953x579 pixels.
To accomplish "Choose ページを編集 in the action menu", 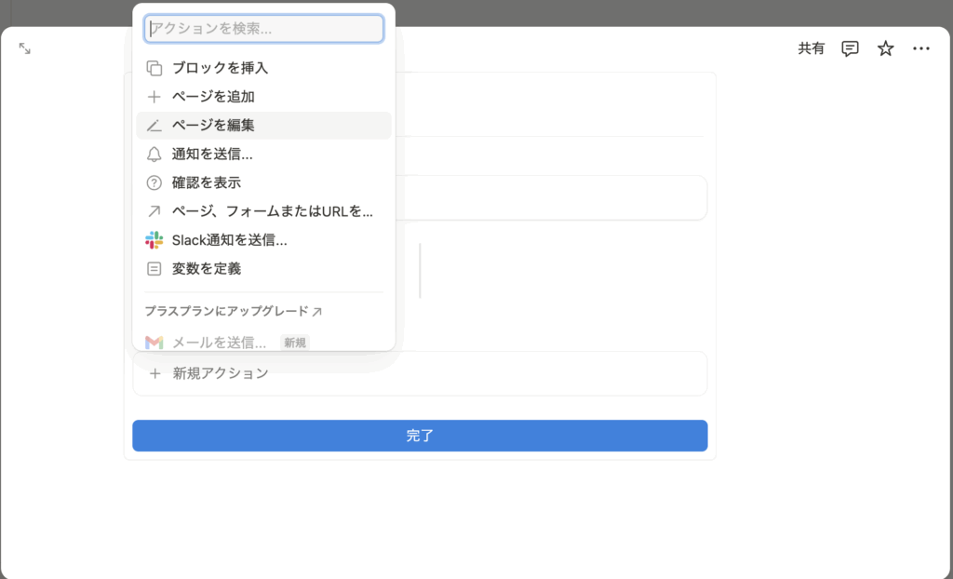I will (x=213, y=126).
